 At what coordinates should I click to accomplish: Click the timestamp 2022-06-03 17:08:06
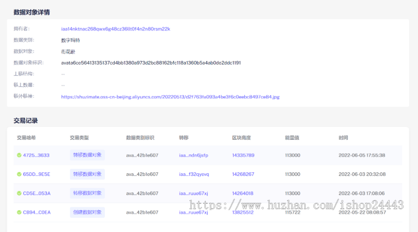pos(362,194)
